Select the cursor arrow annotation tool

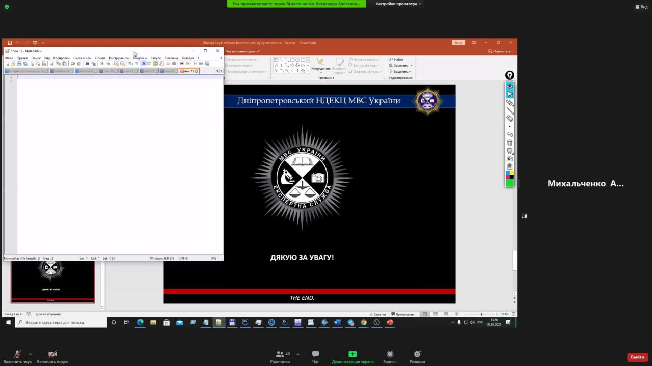[510, 95]
